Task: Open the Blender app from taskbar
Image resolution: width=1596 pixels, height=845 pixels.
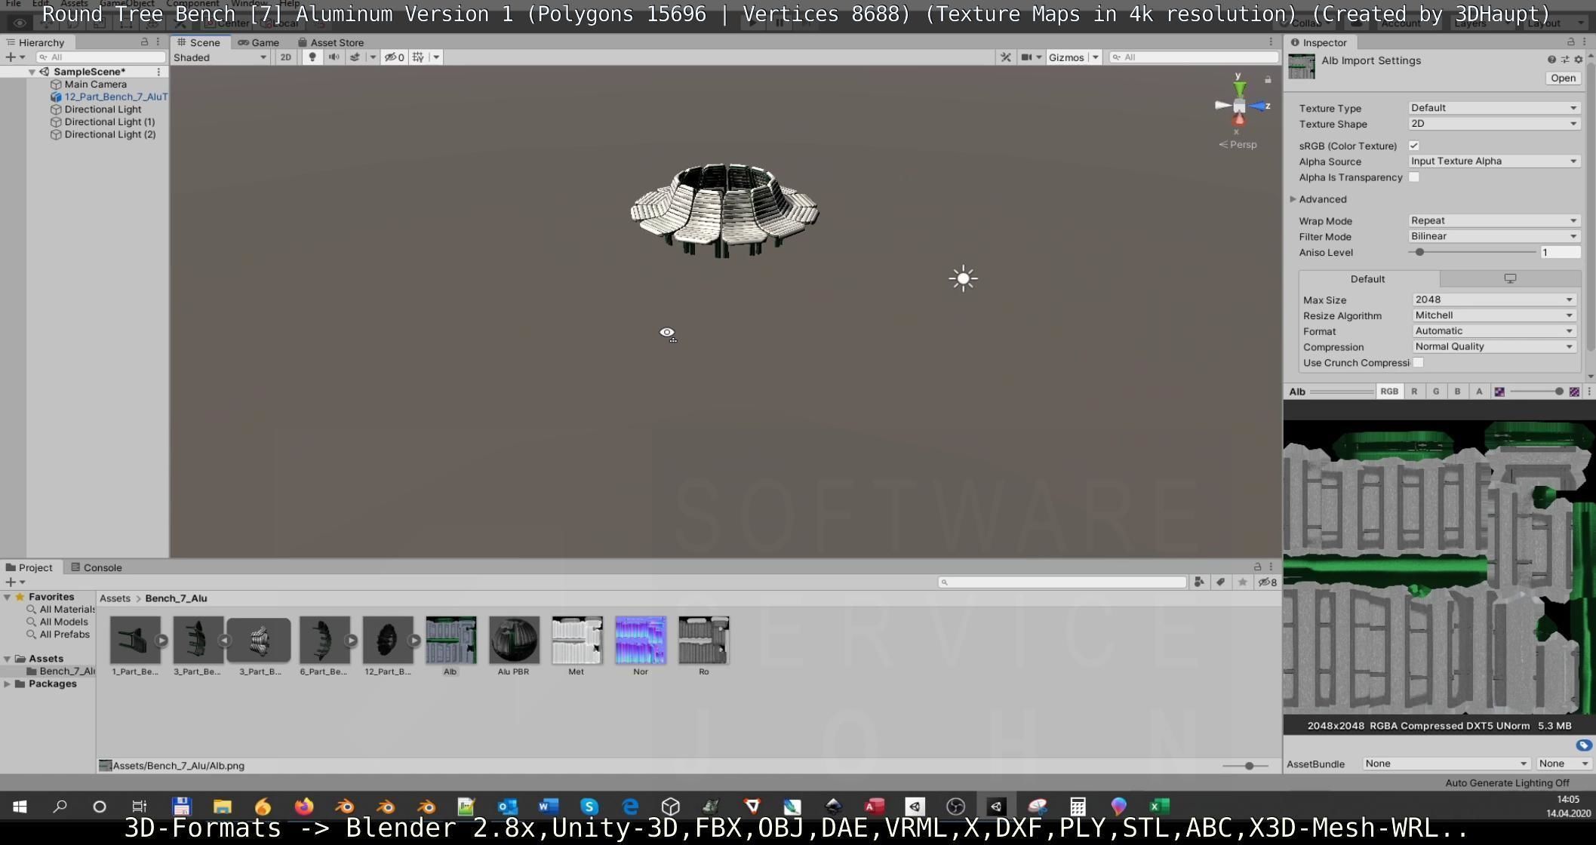Action: pos(345,807)
